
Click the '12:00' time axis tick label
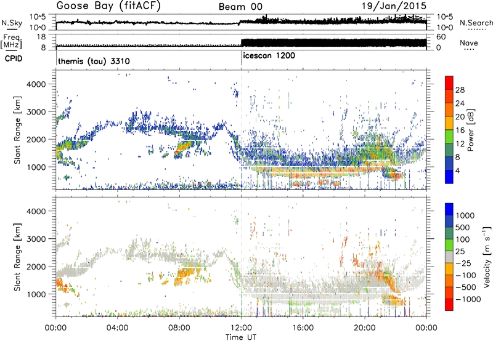(x=241, y=328)
